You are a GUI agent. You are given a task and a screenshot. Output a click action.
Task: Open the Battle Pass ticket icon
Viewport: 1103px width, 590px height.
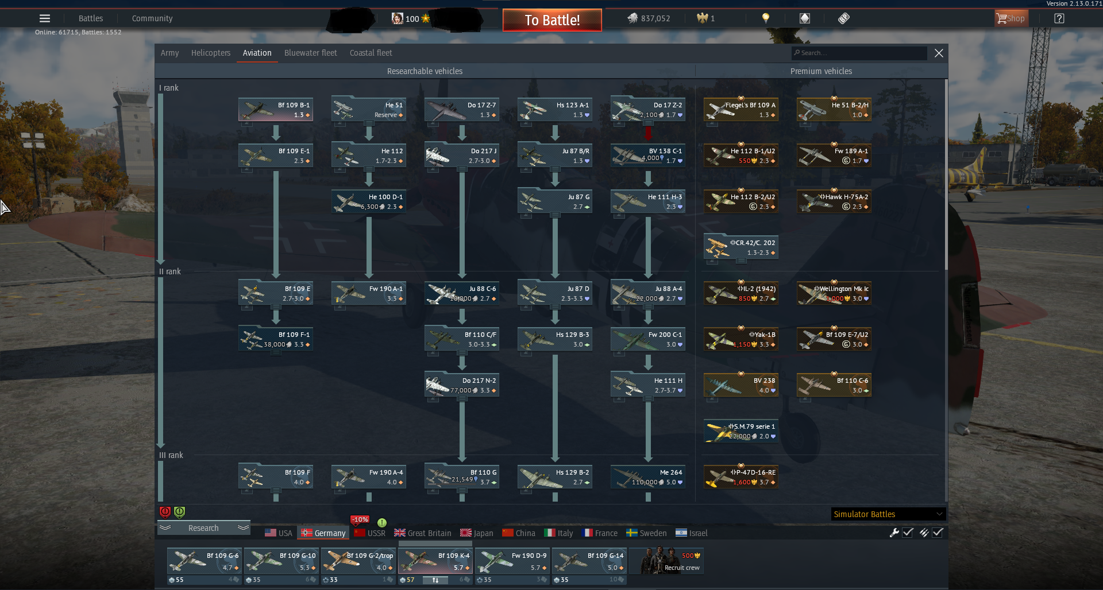coord(843,18)
